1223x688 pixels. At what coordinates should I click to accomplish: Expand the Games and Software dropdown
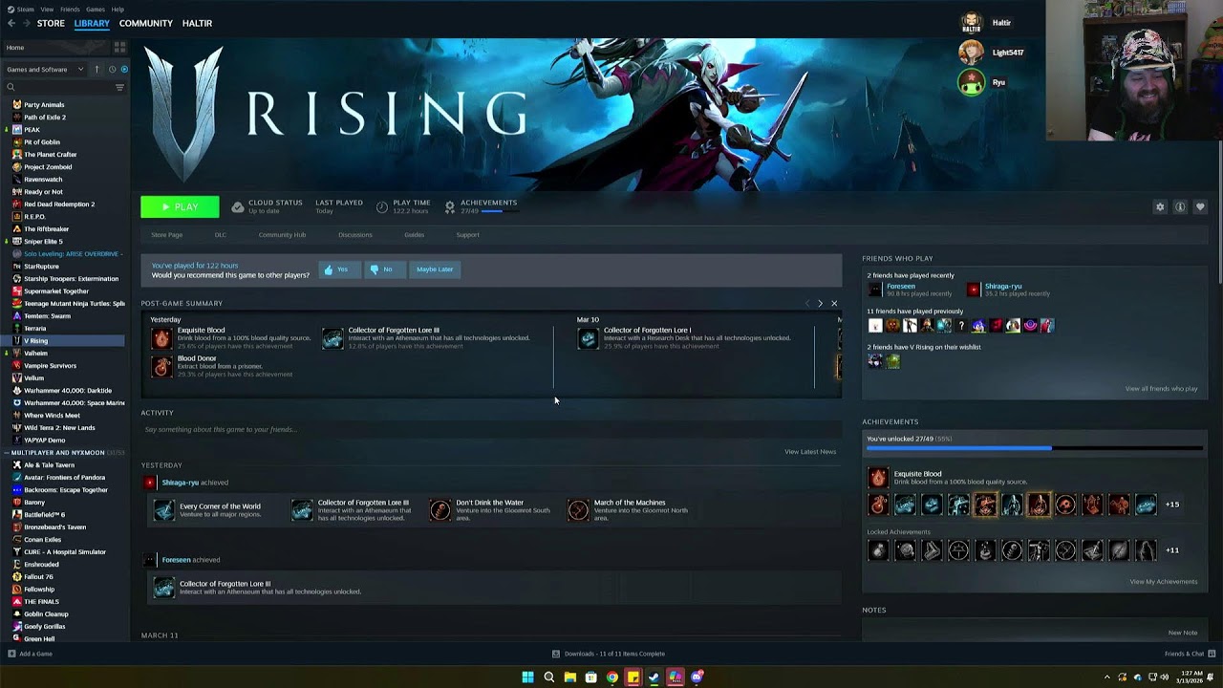[45, 69]
